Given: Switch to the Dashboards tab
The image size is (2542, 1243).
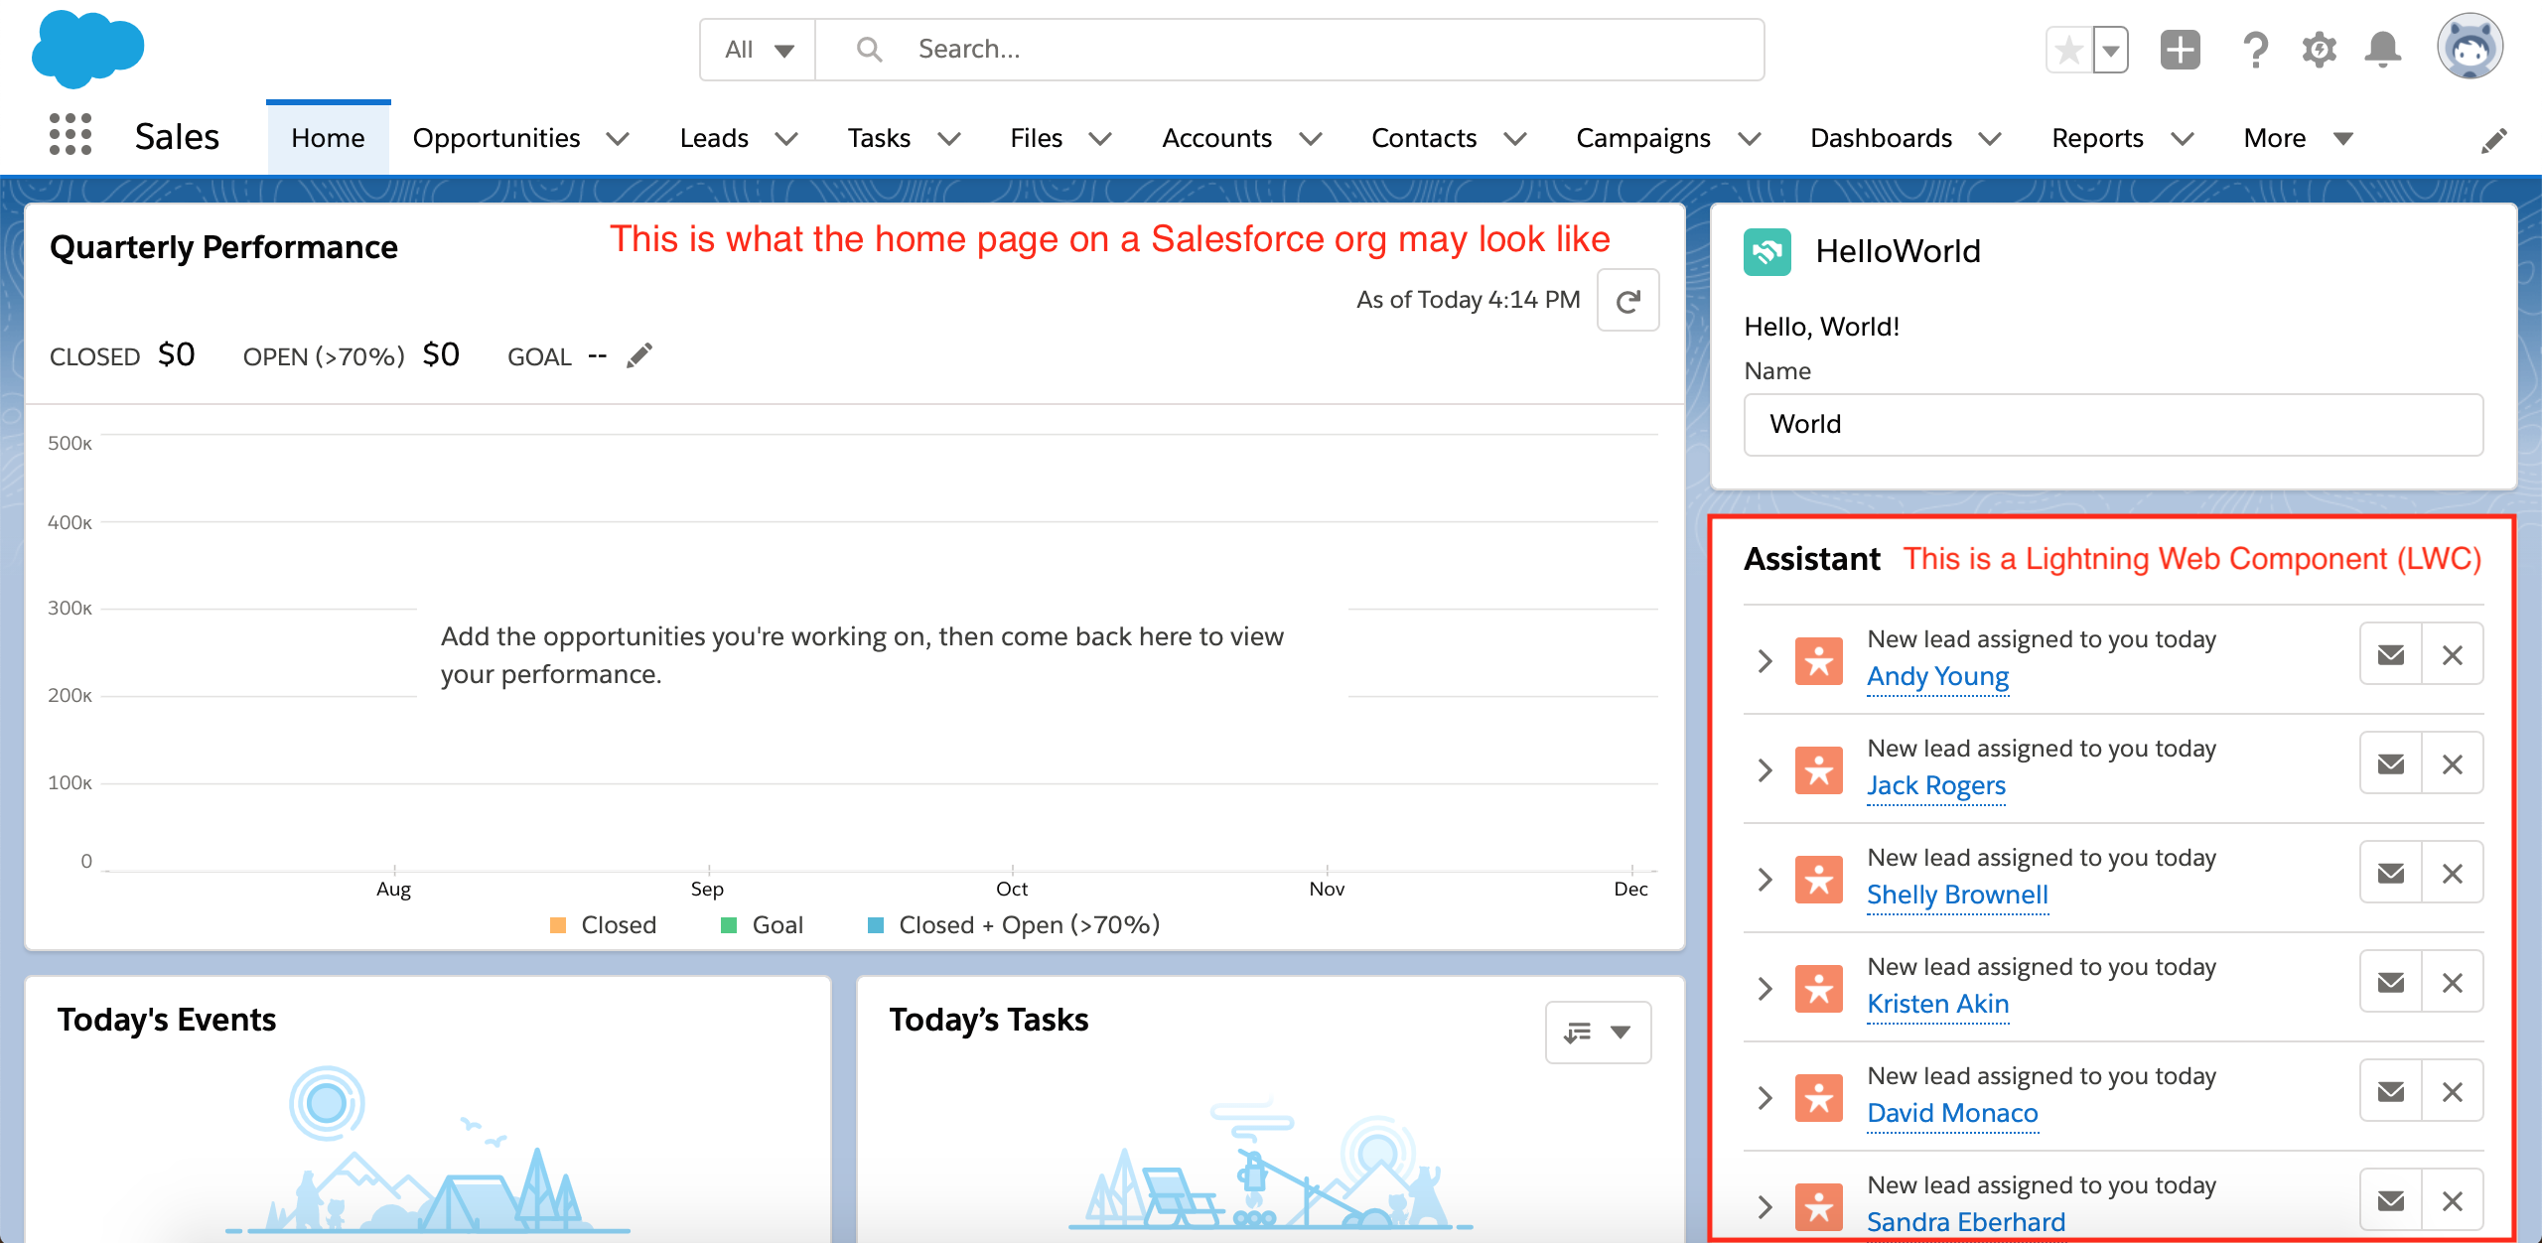Looking at the screenshot, I should [x=1881, y=138].
